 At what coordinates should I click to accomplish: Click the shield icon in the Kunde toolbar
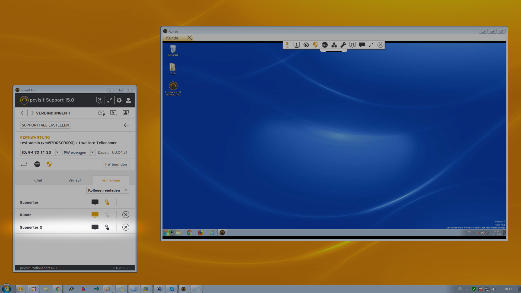point(315,45)
